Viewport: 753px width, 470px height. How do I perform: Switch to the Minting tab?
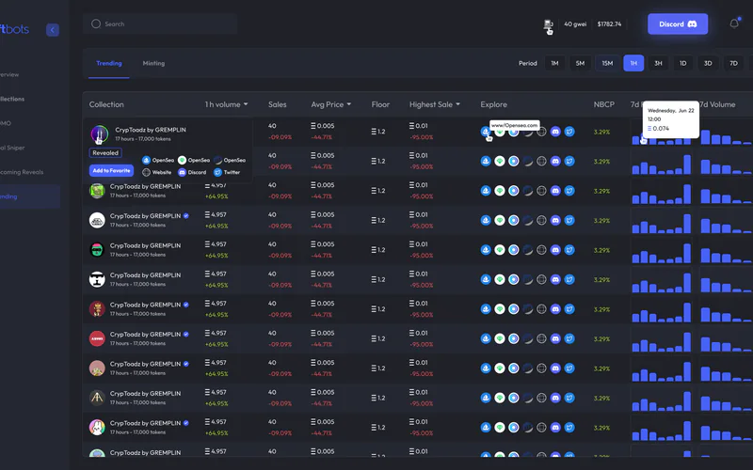click(x=153, y=63)
